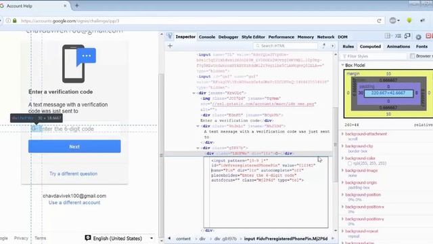Toggle the Browser styles checkbox
The image size is (433, 244).
[x=412, y=56]
